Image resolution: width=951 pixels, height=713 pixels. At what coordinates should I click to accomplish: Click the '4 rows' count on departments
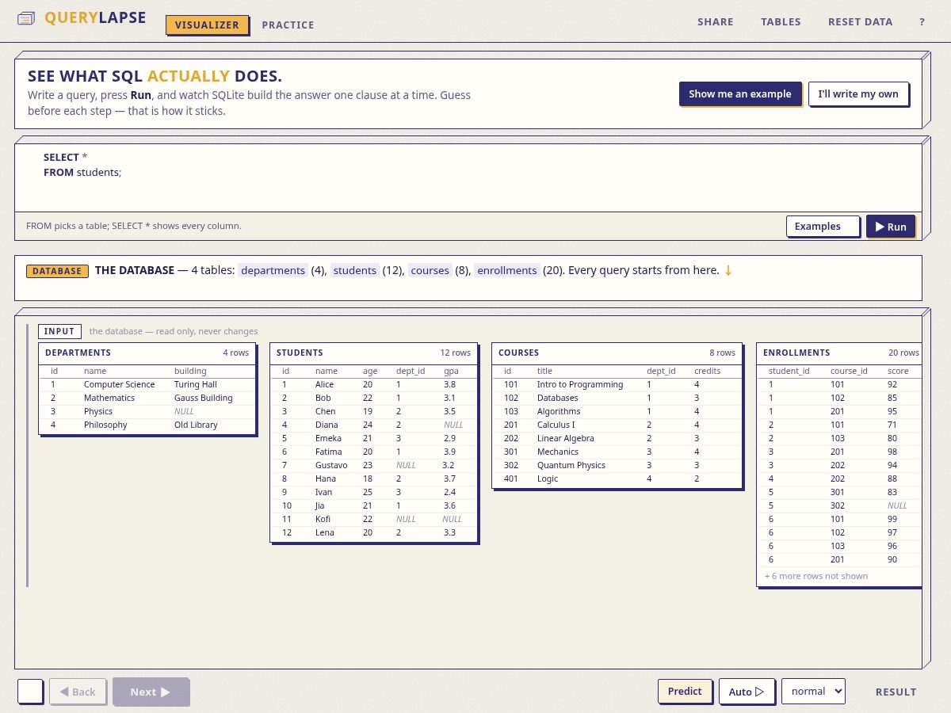(x=236, y=353)
